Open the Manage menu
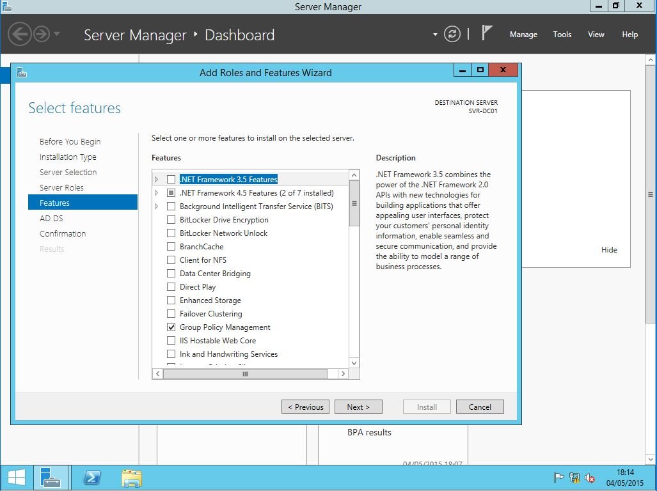Image resolution: width=657 pixels, height=491 pixels. click(x=523, y=35)
